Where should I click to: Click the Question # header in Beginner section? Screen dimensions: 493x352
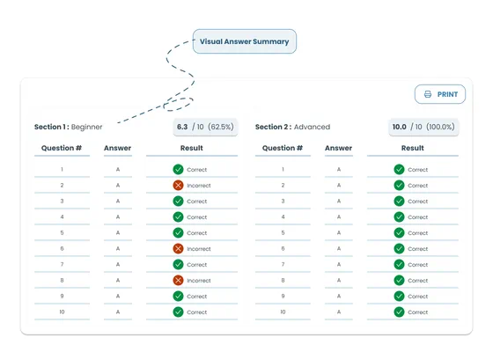point(62,148)
